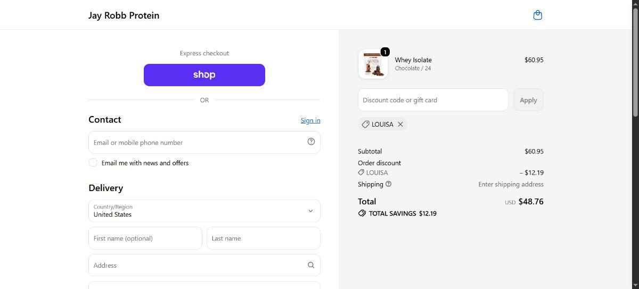
Task: Click the Apply discount button
Action: (528, 100)
